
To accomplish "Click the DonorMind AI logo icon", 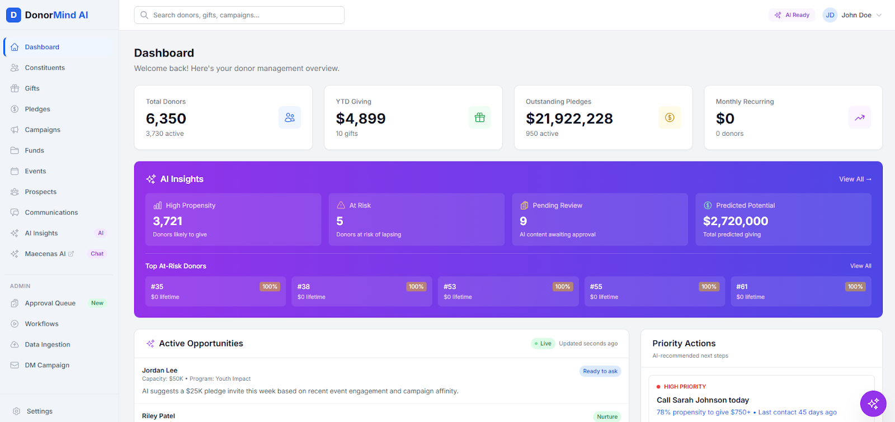I will pyautogui.click(x=13, y=15).
